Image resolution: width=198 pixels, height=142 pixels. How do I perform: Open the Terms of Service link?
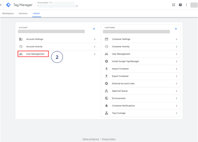(91, 139)
